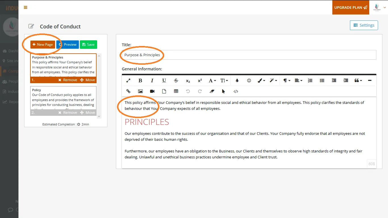Insert an image into the editor
This screenshot has width=388, height=218.
[x=140, y=91]
